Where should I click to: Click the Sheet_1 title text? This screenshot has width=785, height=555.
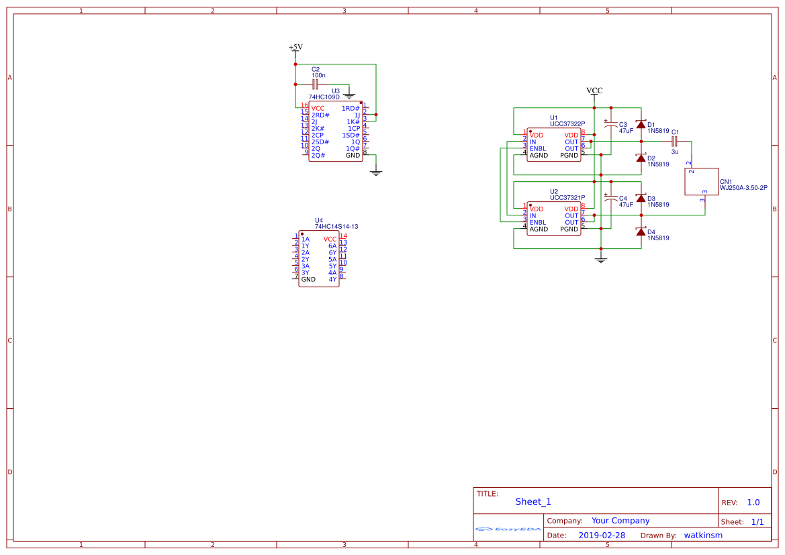(x=533, y=501)
